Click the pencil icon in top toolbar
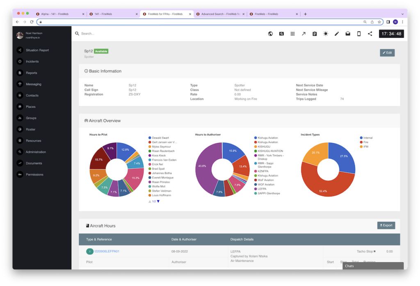The width and height of the screenshot is (420, 286). click(337, 34)
